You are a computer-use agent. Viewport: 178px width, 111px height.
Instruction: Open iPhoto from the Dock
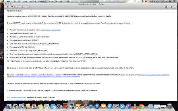(72, 106)
